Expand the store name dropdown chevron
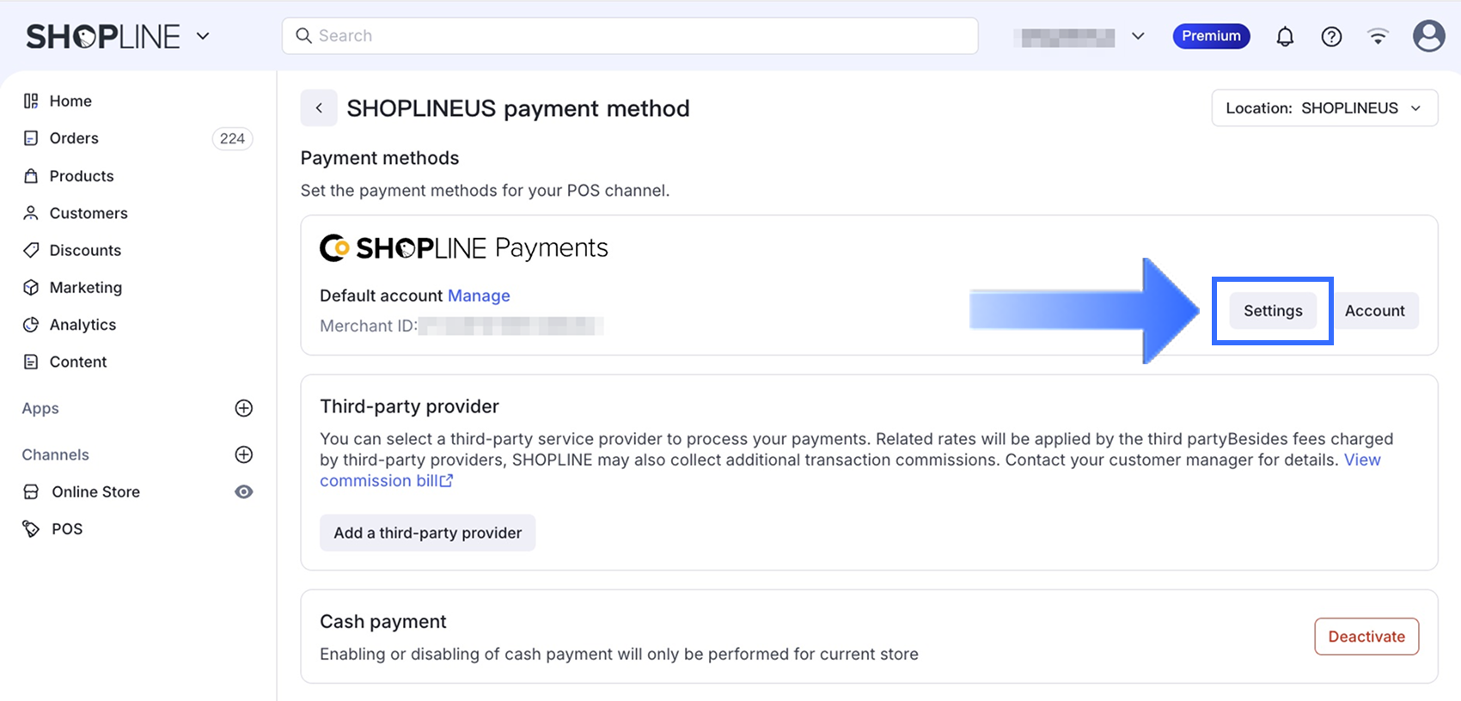Viewport: 1461px width, 701px height. [1138, 36]
